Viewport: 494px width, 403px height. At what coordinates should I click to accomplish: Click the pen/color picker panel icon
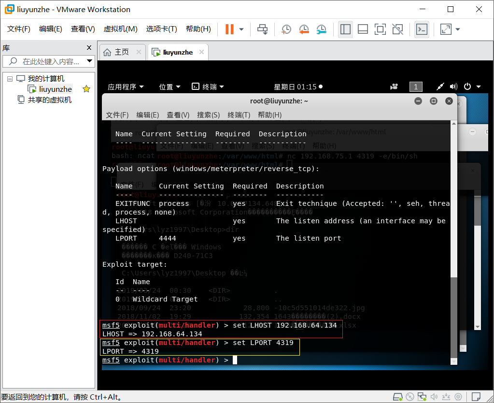440,86
